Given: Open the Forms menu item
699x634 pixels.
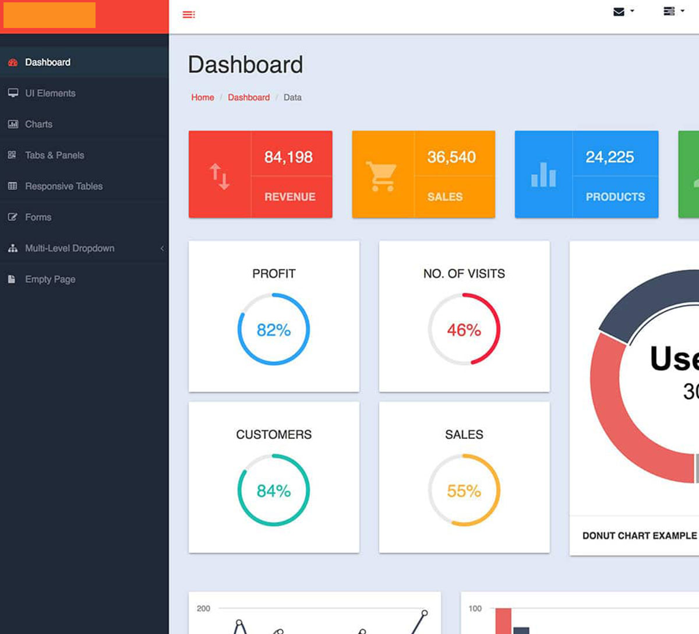Looking at the screenshot, I should click(38, 217).
